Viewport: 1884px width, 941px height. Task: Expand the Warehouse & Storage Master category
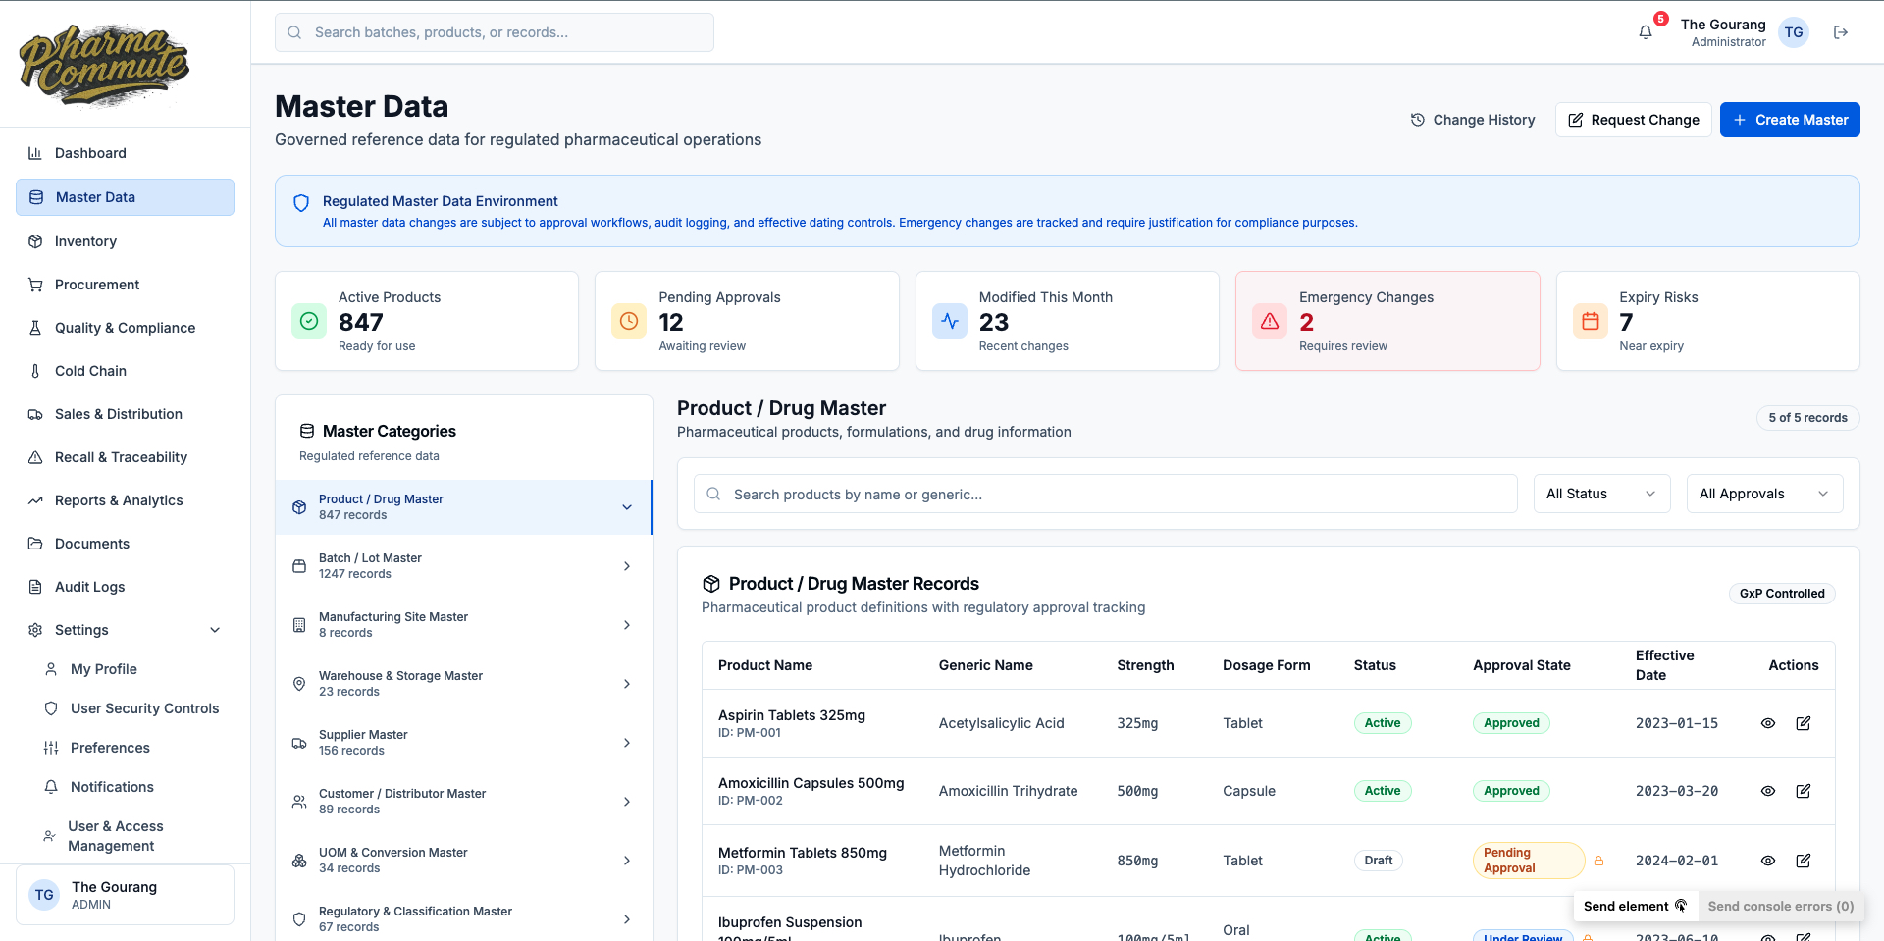click(627, 684)
